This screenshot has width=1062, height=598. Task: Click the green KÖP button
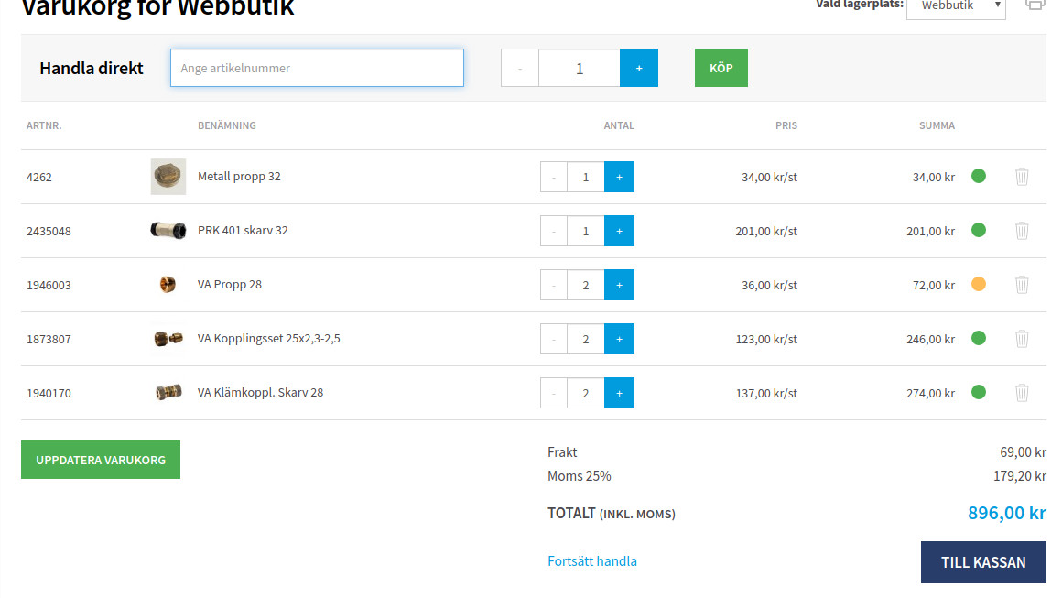[x=721, y=68]
